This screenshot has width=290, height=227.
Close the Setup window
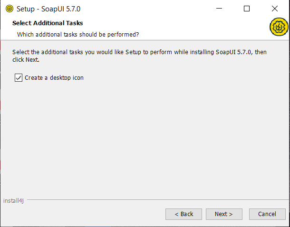(x=275, y=9)
